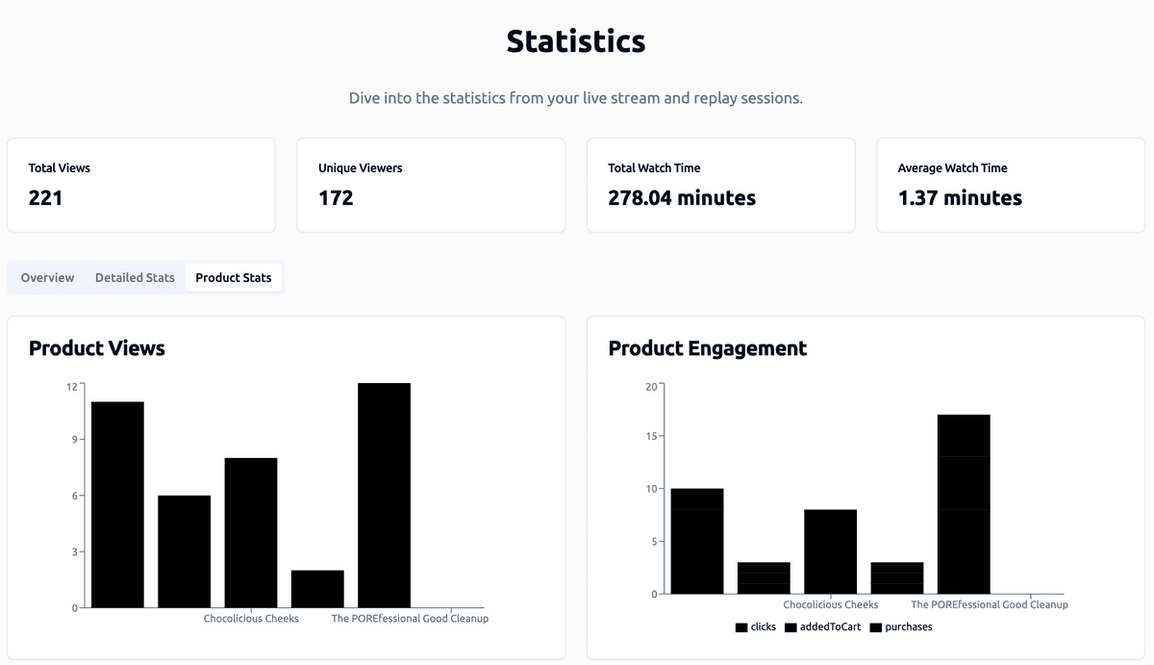Open the Detailed Stats tab
Image resolution: width=1154 pixels, height=665 pixels.
tap(135, 277)
